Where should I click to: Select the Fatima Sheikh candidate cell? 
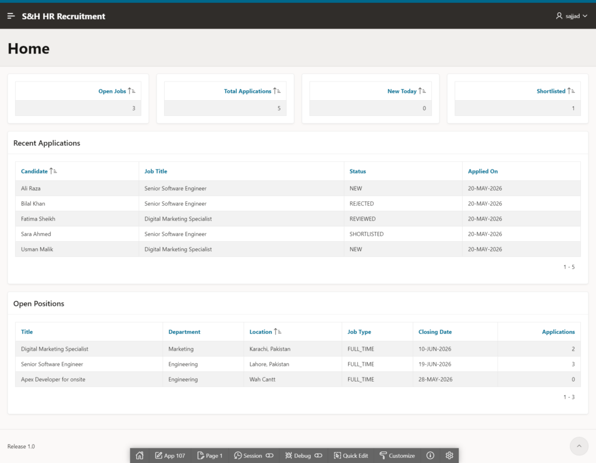[x=77, y=219]
